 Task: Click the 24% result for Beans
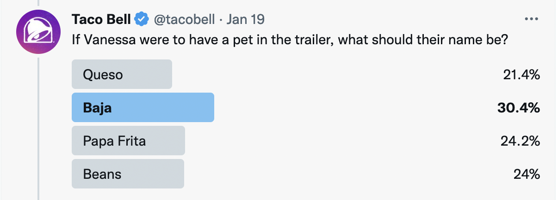pos(527,174)
